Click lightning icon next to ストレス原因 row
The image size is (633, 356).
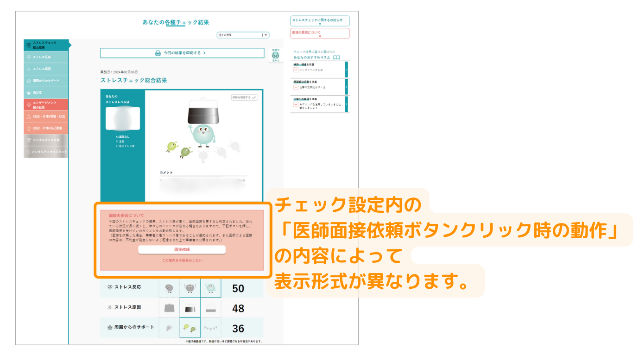(110, 307)
